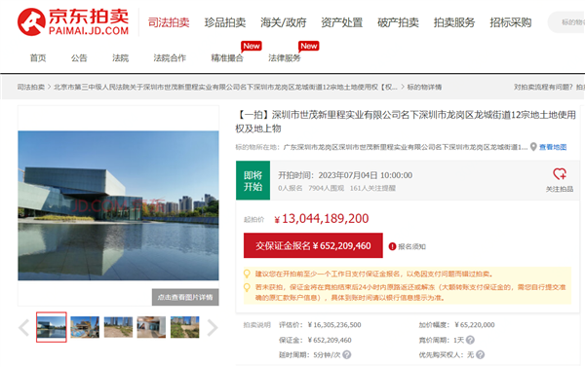The width and height of the screenshot is (585, 367).
Task: Click second lightbulb tip icon
Action: click(247, 287)
